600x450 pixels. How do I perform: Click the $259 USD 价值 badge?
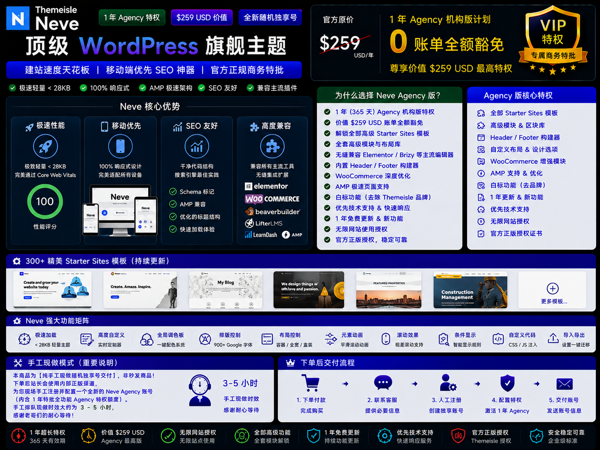tap(202, 17)
